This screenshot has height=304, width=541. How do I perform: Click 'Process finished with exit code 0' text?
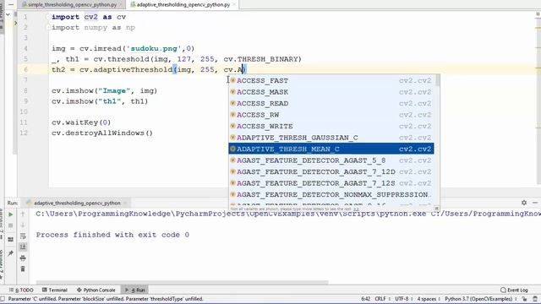coord(112,235)
